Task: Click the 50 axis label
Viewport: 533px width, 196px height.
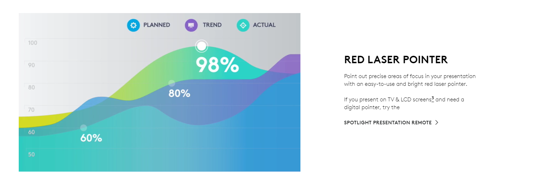Action: click(x=31, y=154)
